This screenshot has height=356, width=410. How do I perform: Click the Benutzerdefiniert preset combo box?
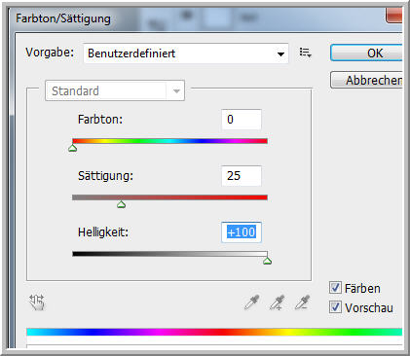click(186, 53)
